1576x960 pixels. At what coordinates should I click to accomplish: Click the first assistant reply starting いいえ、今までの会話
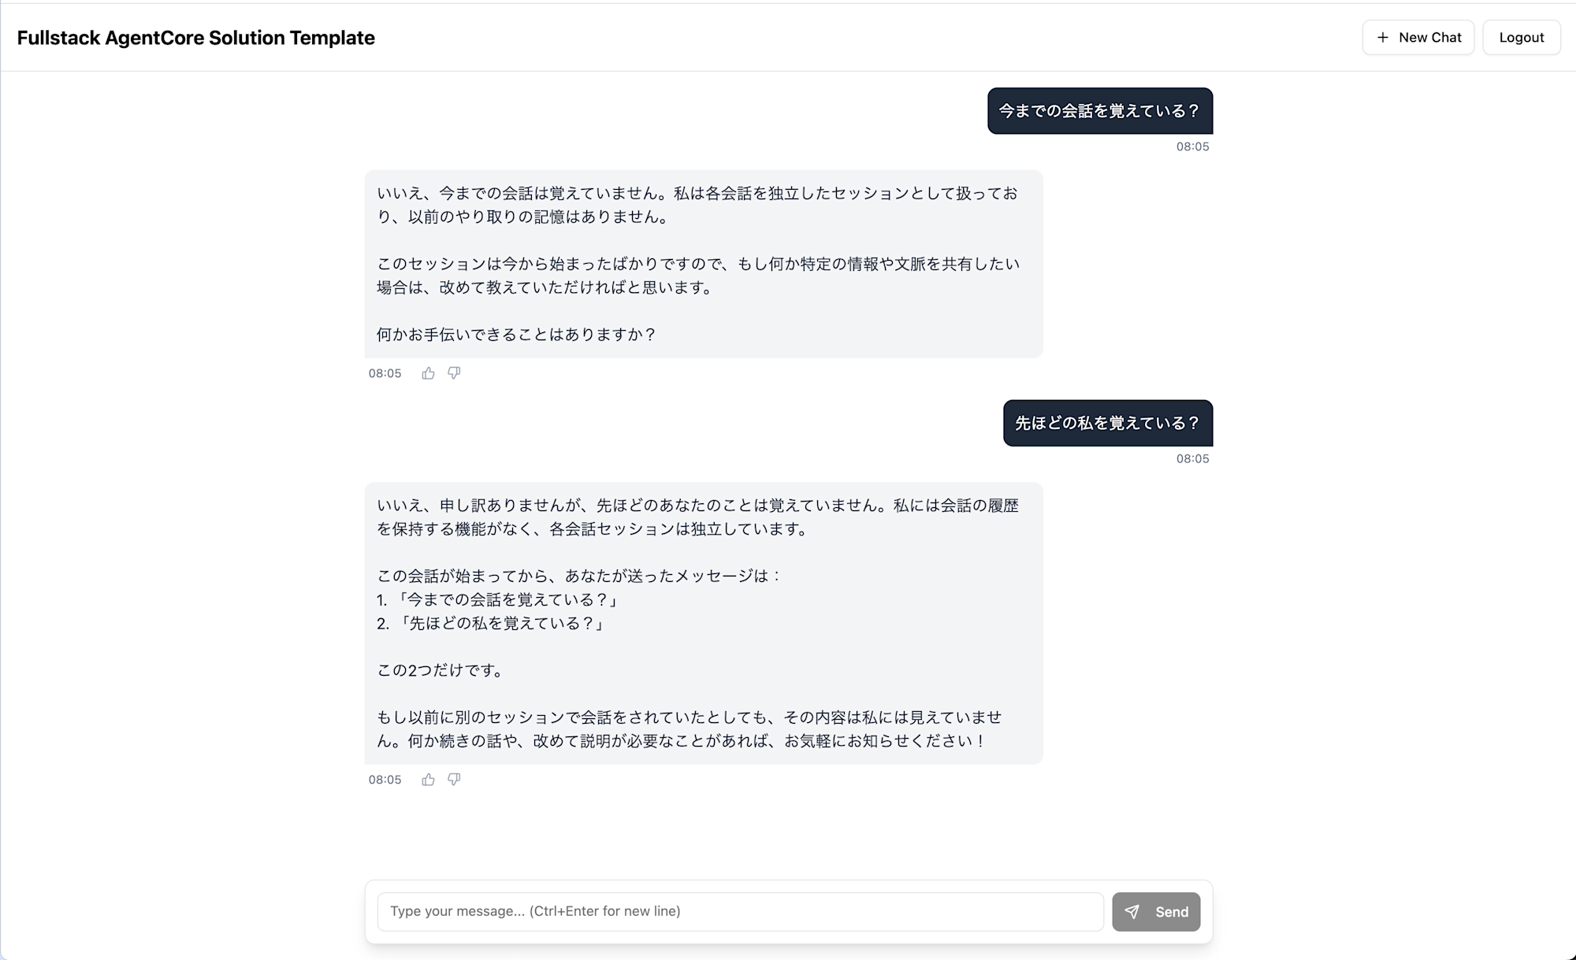tap(703, 264)
